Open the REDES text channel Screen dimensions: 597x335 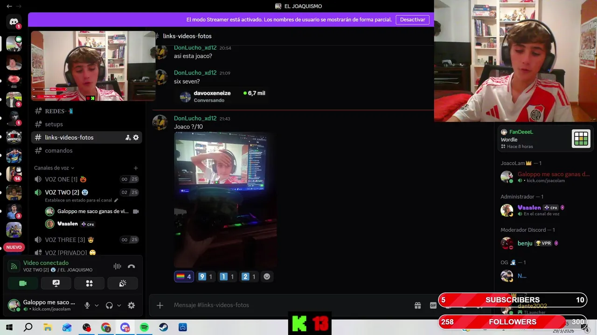(86, 111)
